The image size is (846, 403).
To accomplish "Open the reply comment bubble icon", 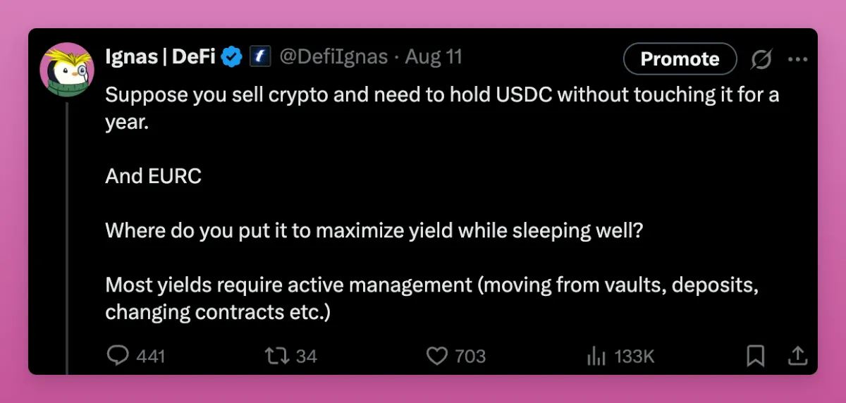I will [118, 356].
